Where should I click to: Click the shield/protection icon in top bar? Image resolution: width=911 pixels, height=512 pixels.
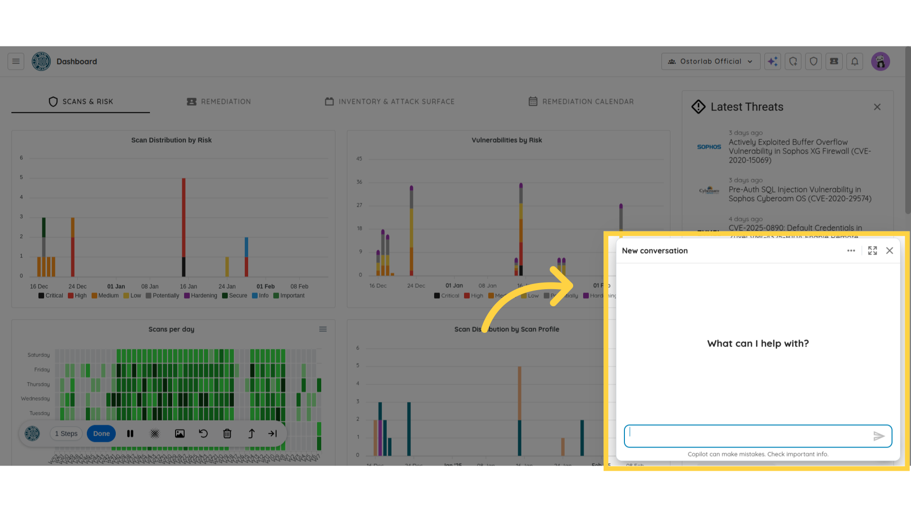[x=813, y=61]
